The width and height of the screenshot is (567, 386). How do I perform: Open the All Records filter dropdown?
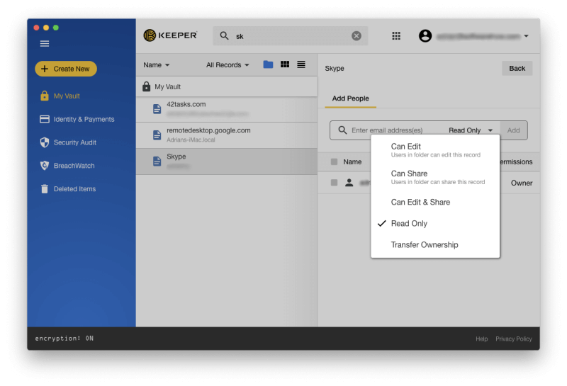[x=228, y=65]
